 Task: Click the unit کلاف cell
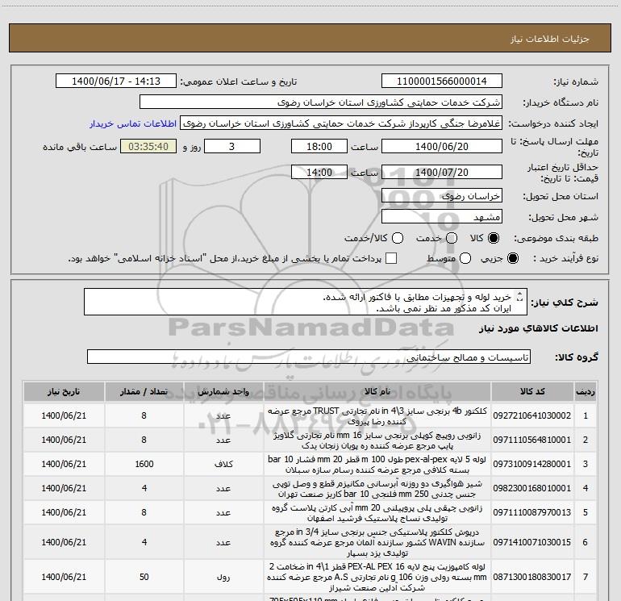223,464
